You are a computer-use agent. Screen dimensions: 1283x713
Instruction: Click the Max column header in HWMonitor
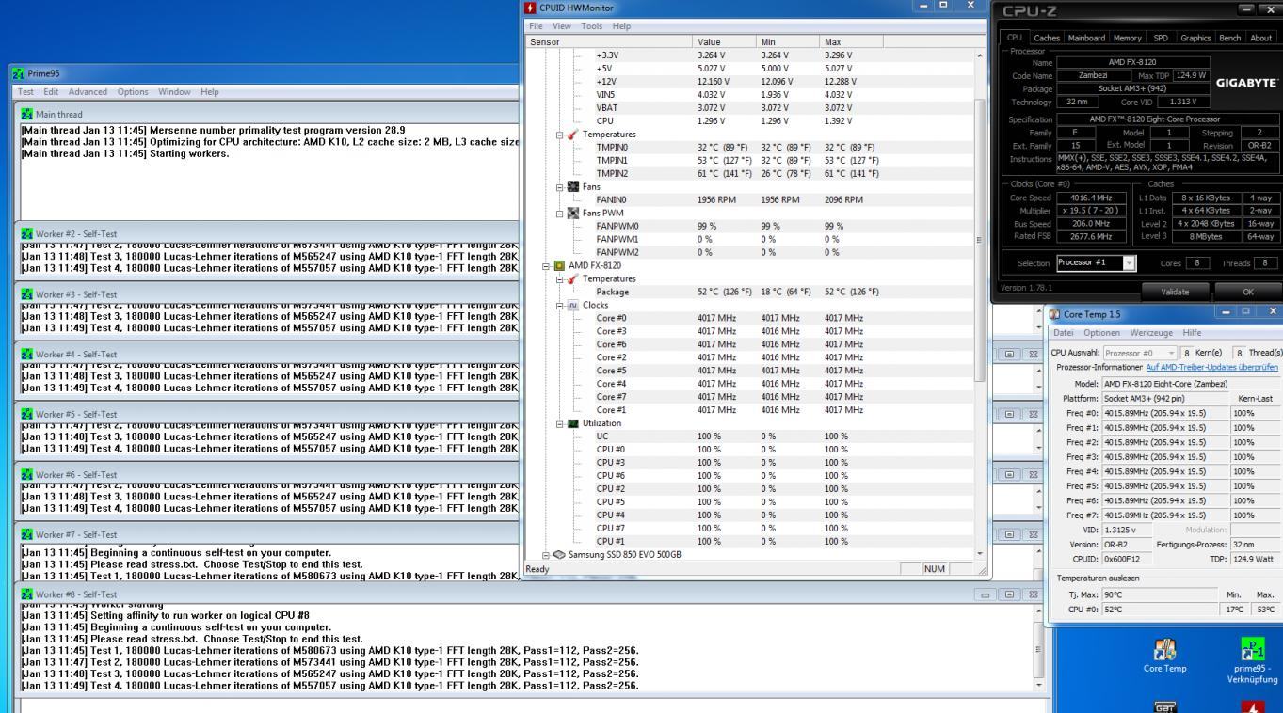(x=851, y=41)
